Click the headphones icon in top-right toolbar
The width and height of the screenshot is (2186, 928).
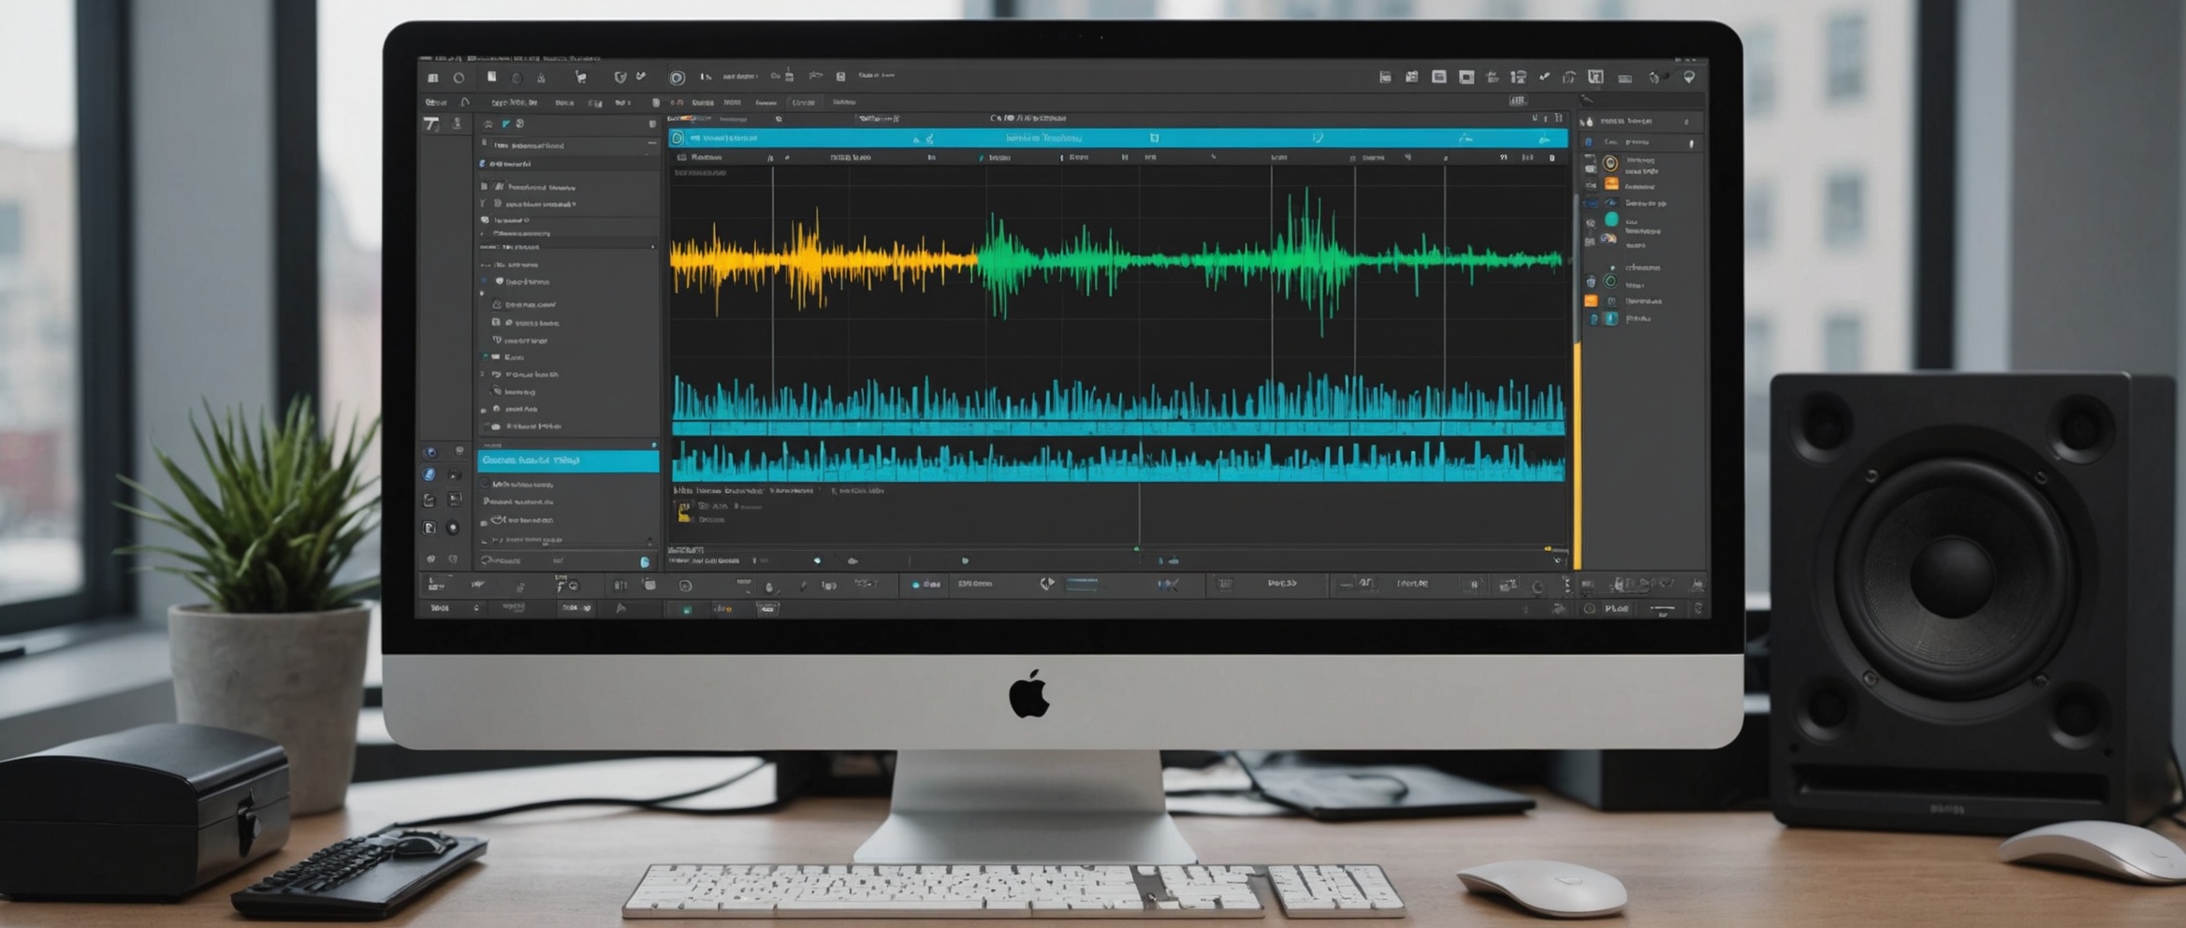(x=1569, y=78)
